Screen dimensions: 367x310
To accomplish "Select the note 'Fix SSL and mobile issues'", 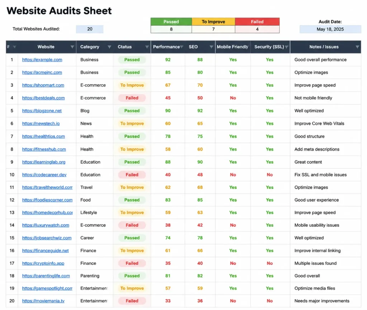I will pyautogui.click(x=320, y=175).
